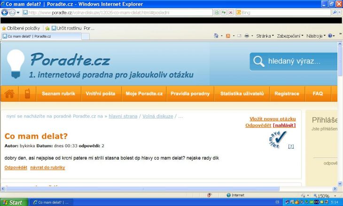Open the mobile version phone icon
The width and height of the screenshot is (343, 206).
point(27,94)
